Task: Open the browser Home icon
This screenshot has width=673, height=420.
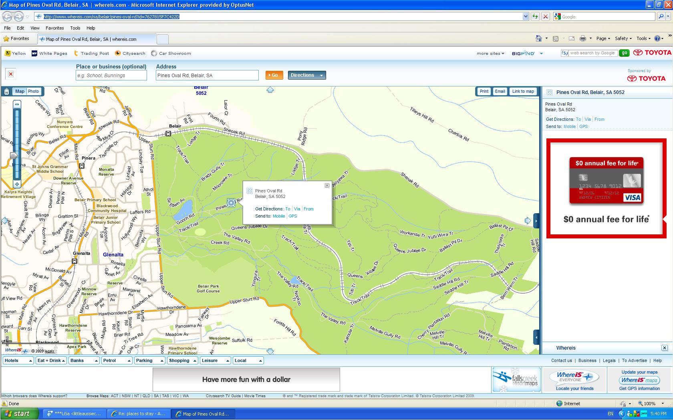Action: pos(539,38)
